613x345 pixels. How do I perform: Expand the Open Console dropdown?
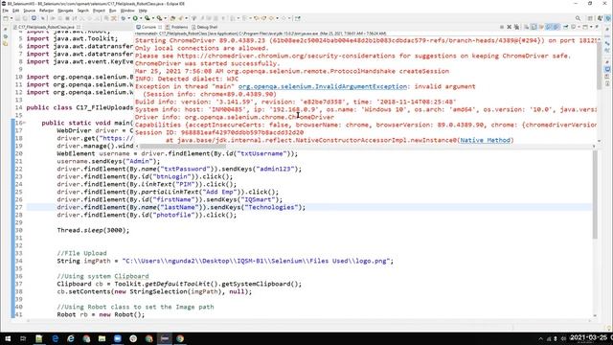coord(591,27)
